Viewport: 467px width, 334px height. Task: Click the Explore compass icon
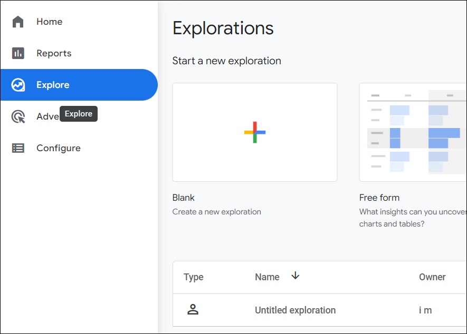(18, 85)
